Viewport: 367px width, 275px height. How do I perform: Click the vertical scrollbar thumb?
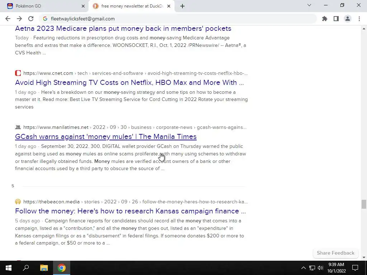pos(364,204)
